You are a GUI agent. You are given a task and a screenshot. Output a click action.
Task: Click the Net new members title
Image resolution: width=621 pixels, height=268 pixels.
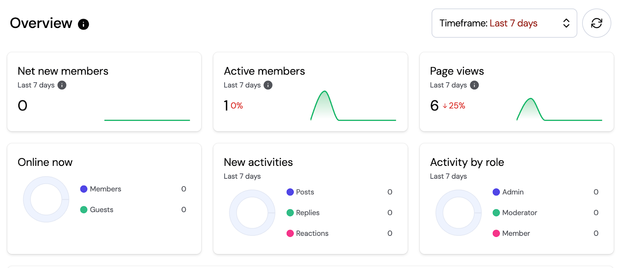coord(63,71)
